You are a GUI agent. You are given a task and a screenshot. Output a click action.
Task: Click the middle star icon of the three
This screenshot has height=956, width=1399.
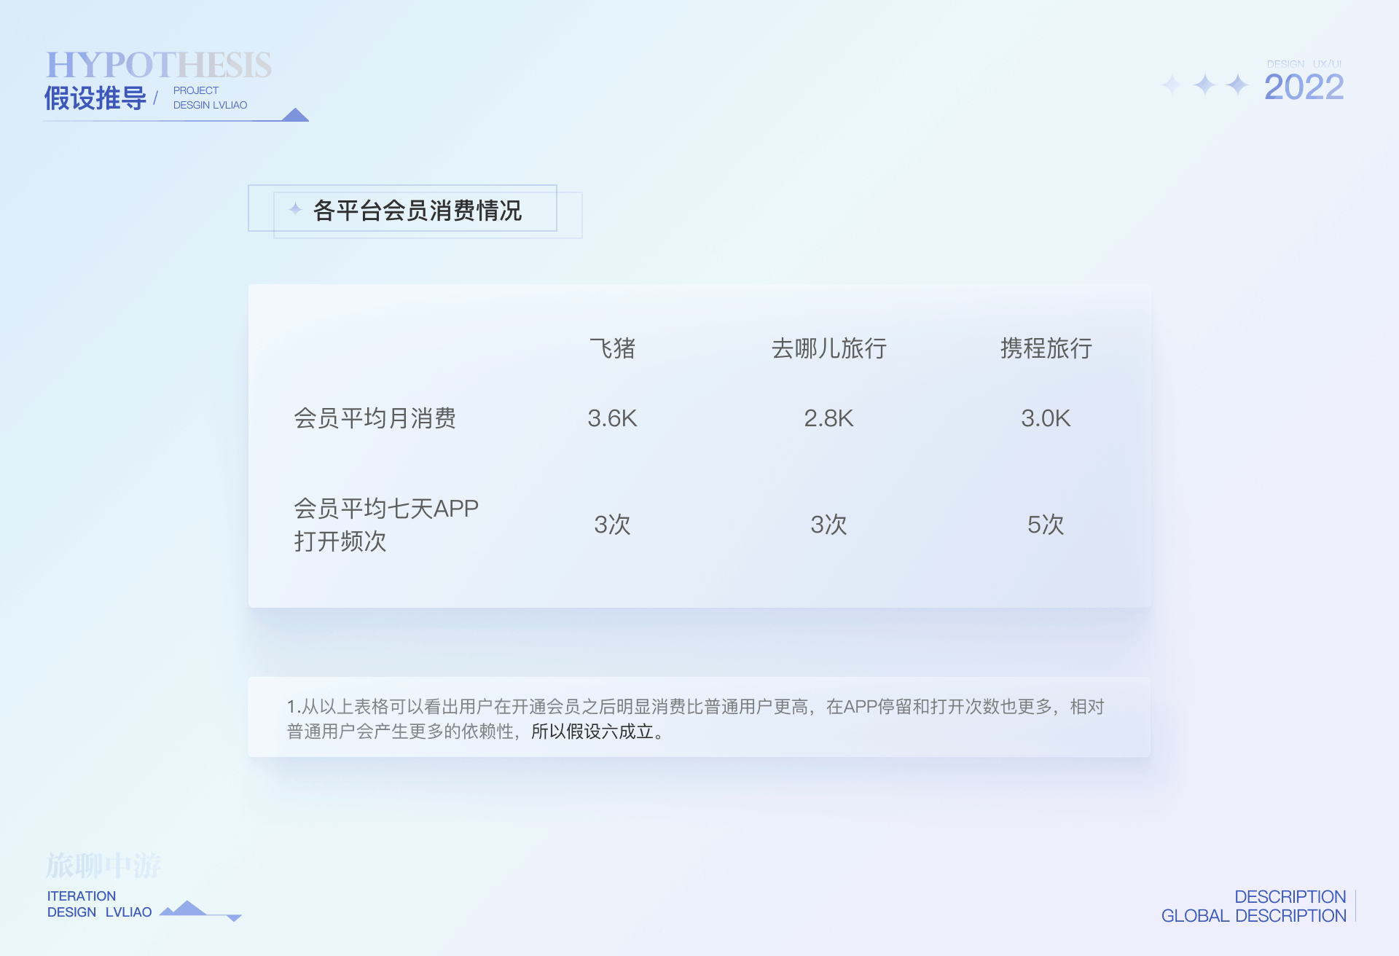(x=1205, y=85)
